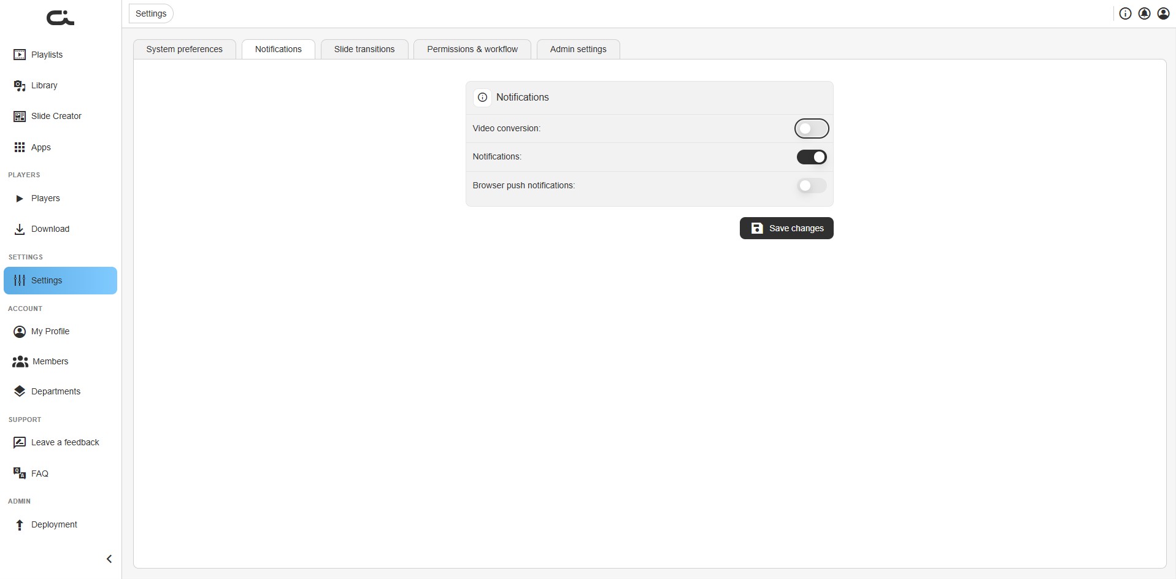Click the Settings sliders icon
Viewport: 1176px width, 579px height.
20,280
